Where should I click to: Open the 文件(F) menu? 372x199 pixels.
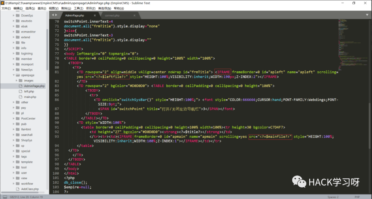click(x=6, y=8)
